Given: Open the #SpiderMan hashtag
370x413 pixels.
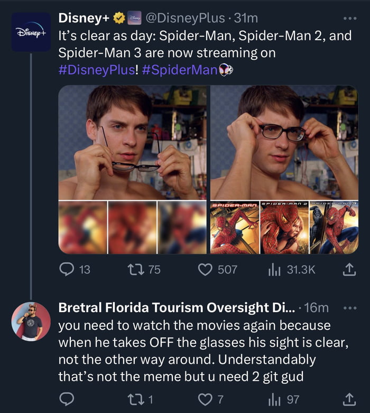Looking at the screenshot, I should 179,69.
